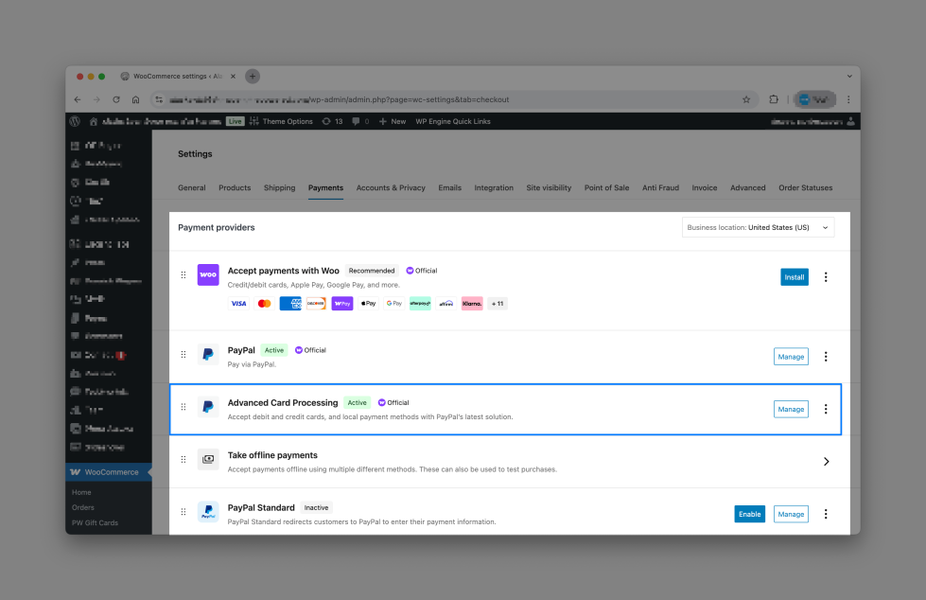Open comments bubble in admin bar
Viewport: 926px width, 600px height.
point(360,121)
